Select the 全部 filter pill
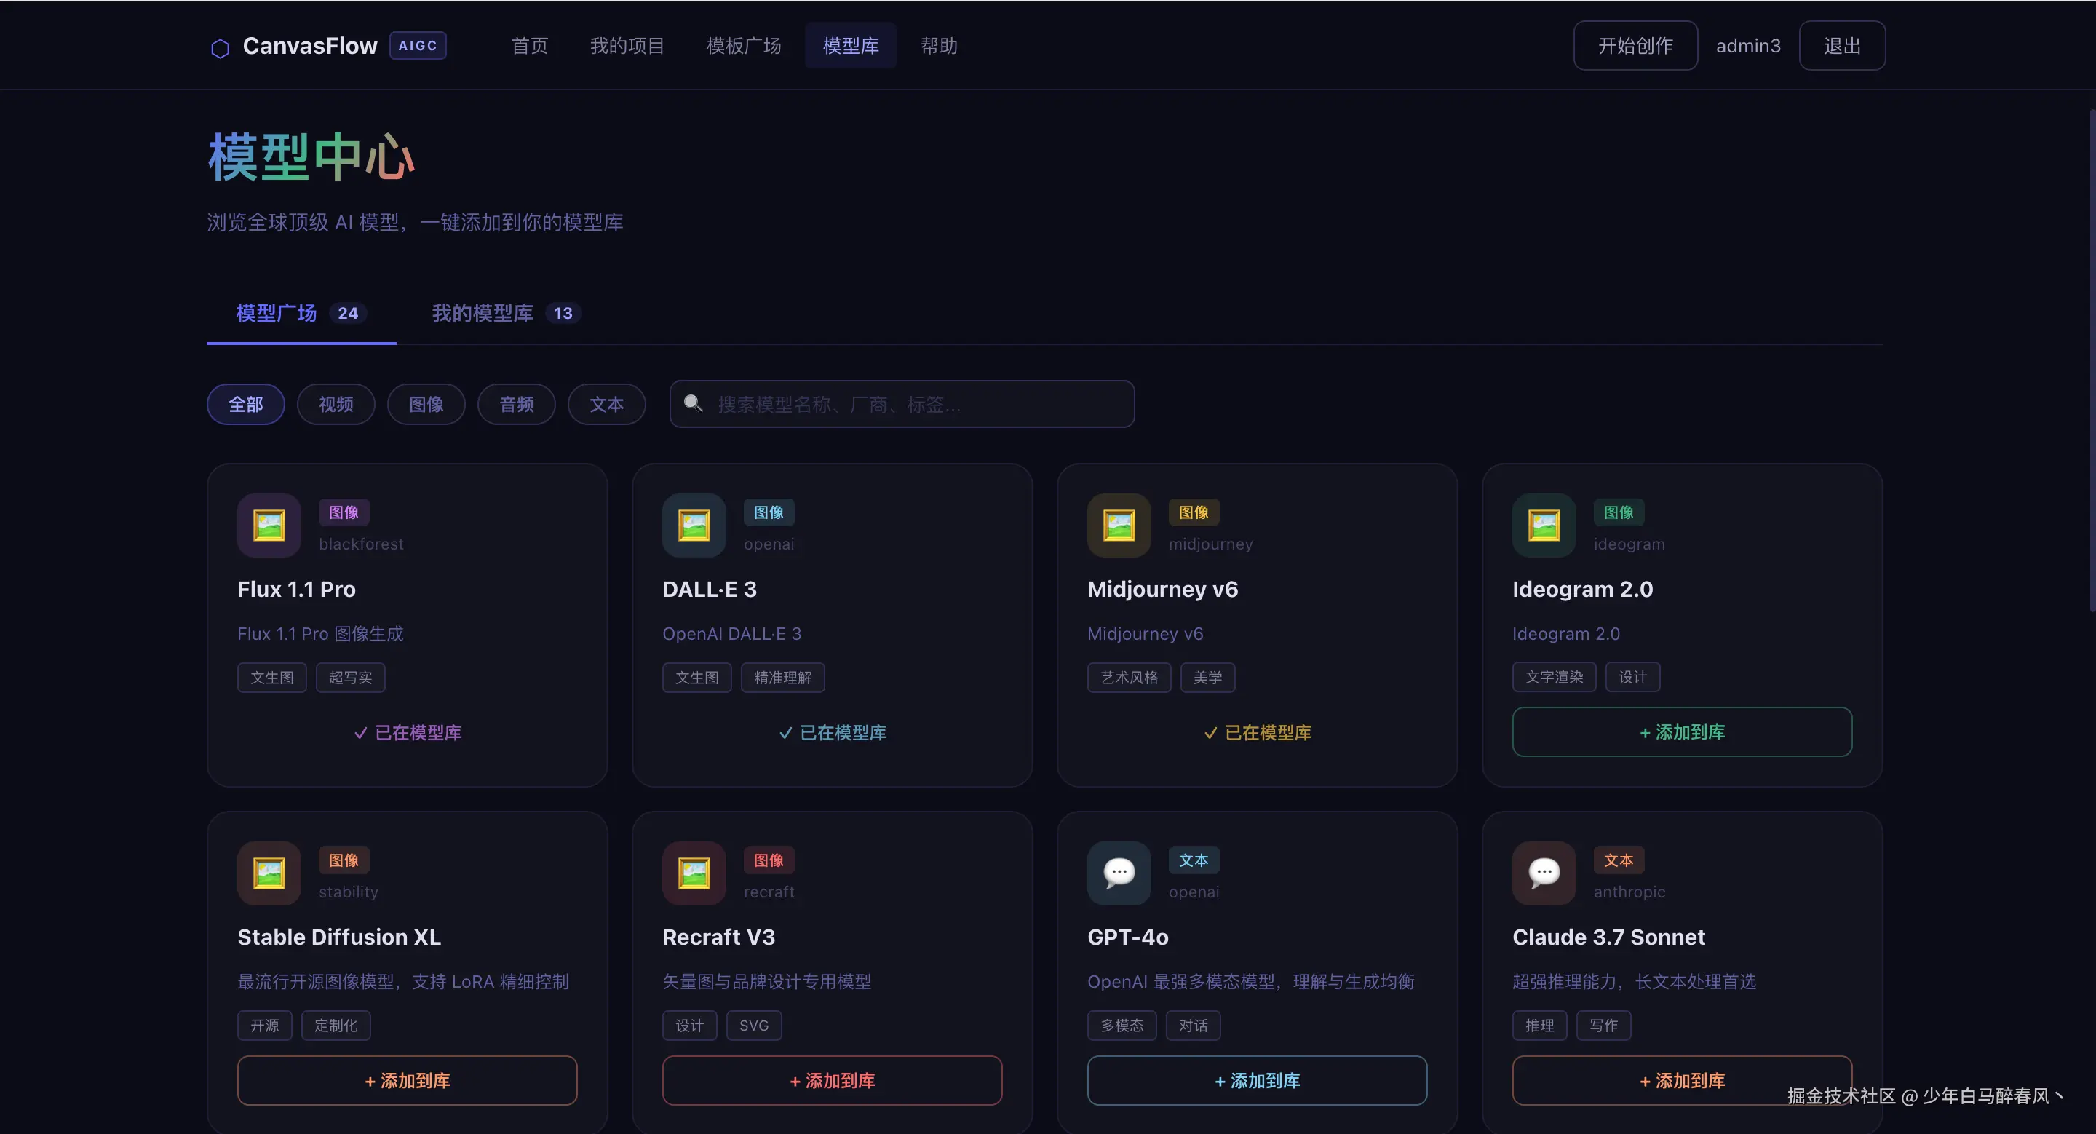 pos(246,404)
